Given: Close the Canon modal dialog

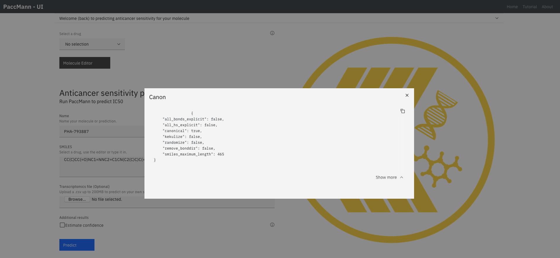Looking at the screenshot, I should pos(407,95).
